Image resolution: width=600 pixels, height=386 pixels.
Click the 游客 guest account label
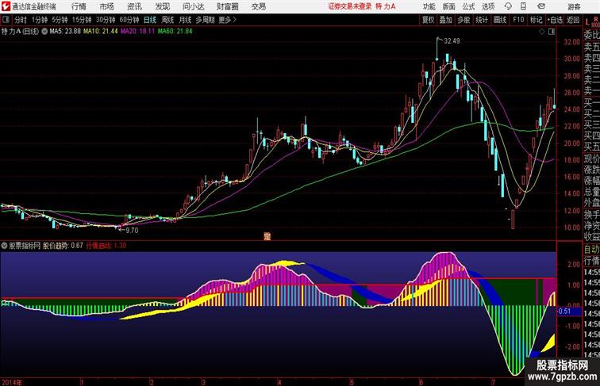pos(574,6)
